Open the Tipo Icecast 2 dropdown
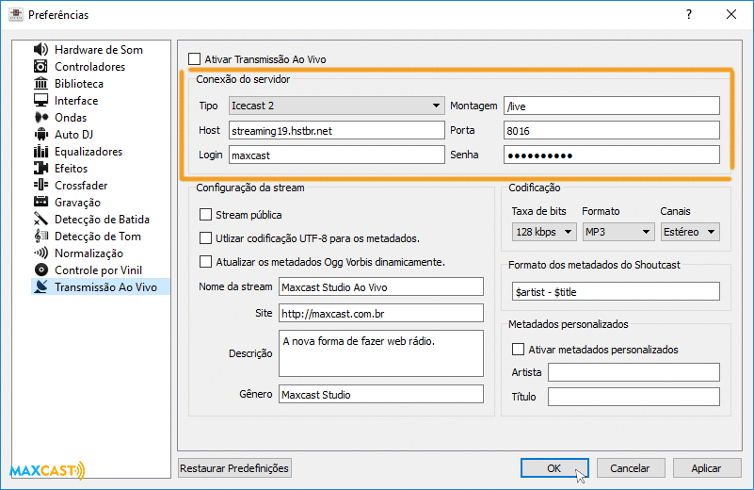Image resolution: width=754 pixels, height=490 pixels. 336,106
